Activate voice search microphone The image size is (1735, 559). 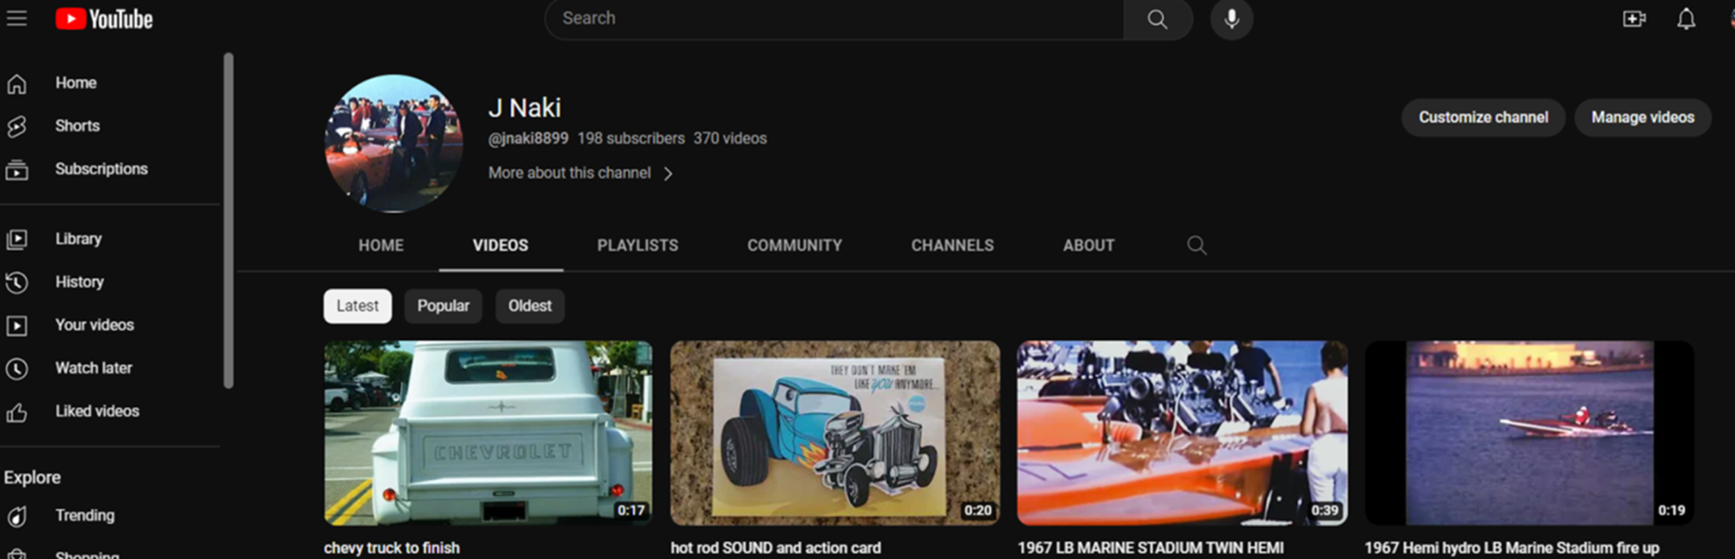click(x=1231, y=19)
